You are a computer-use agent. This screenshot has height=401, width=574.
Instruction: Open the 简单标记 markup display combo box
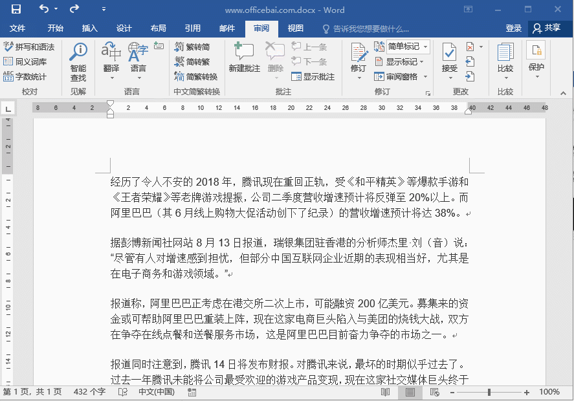[408, 47]
